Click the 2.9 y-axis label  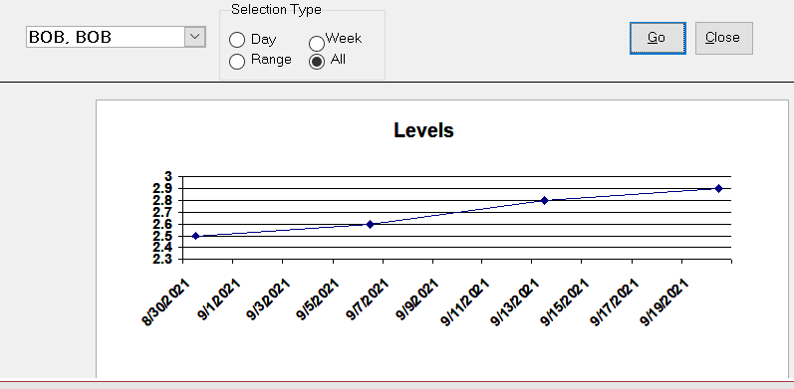(x=162, y=188)
